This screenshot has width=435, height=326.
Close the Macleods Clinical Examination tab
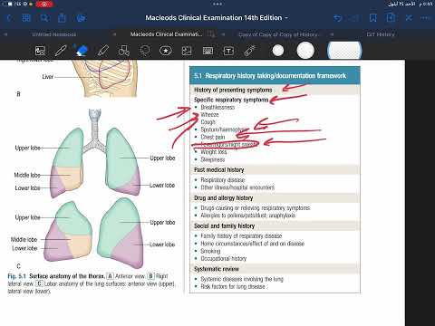coord(114,34)
